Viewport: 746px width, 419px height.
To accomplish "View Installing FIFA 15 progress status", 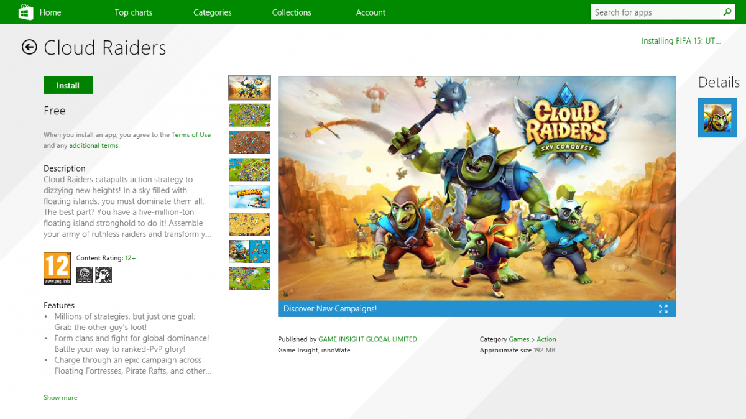I will [681, 41].
